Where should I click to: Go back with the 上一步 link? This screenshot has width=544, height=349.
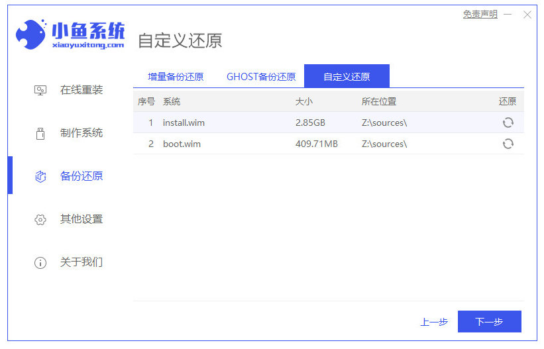[434, 322]
